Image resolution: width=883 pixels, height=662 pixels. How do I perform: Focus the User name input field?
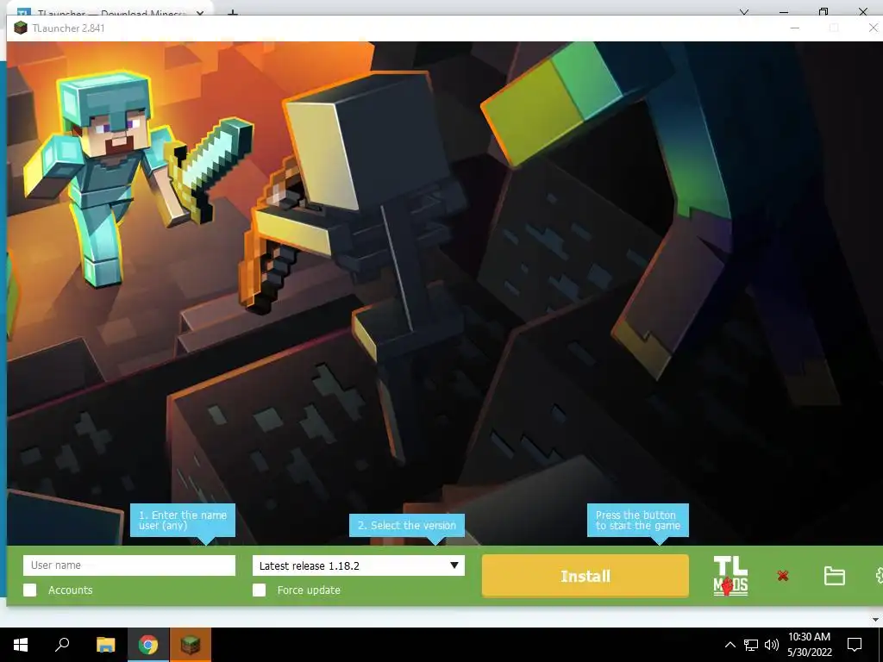coord(129,565)
